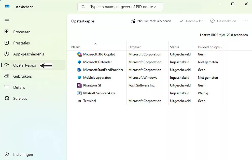
Task: Click the magnifier icon in search box
Action: 83,7
